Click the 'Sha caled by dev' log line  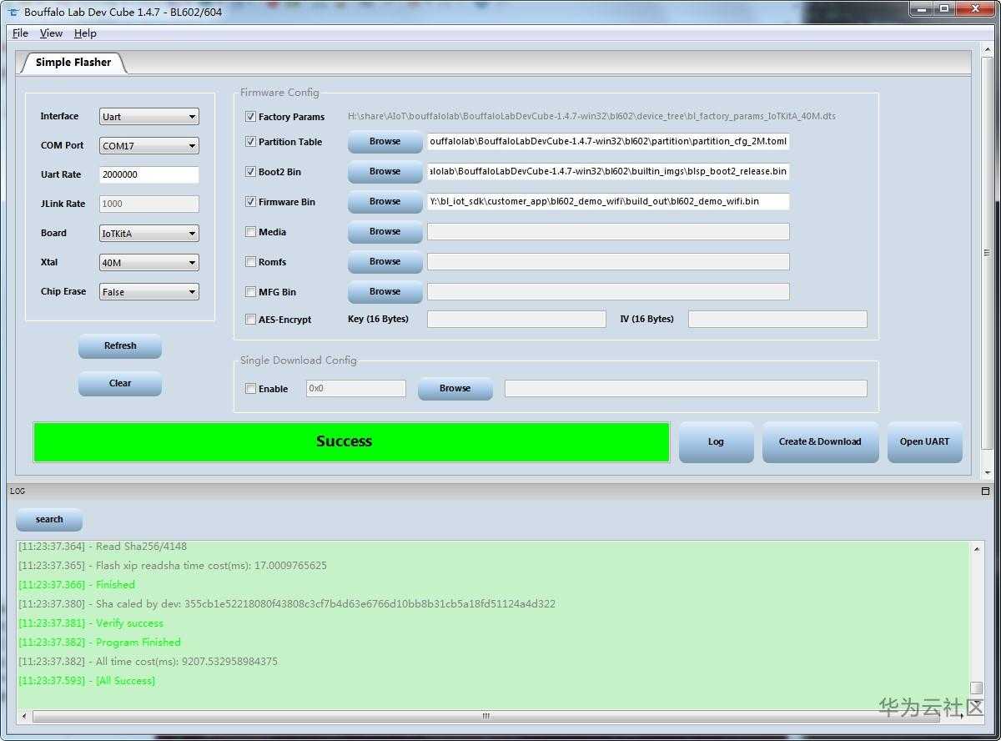(x=287, y=604)
